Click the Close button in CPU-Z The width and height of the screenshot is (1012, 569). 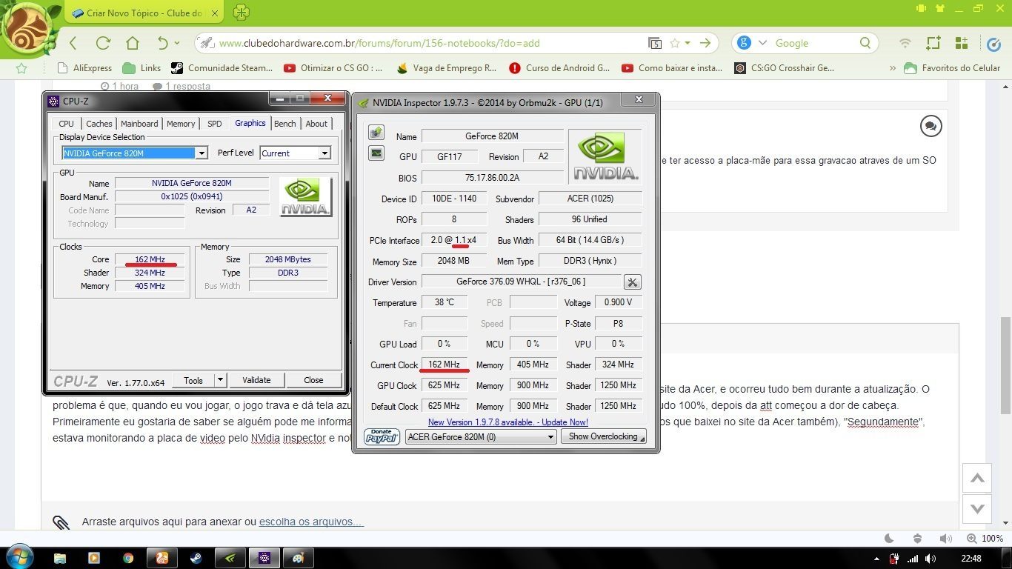click(x=313, y=380)
